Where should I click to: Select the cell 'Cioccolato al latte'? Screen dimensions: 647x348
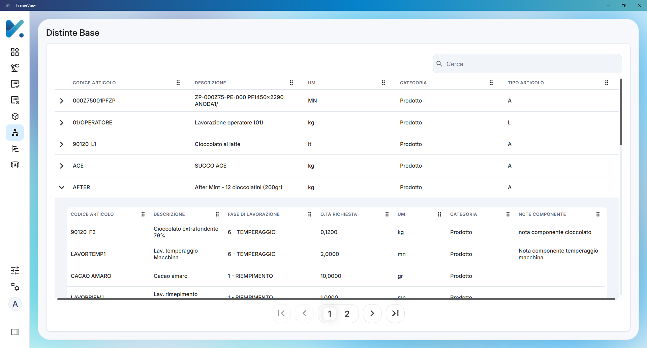tap(217, 144)
